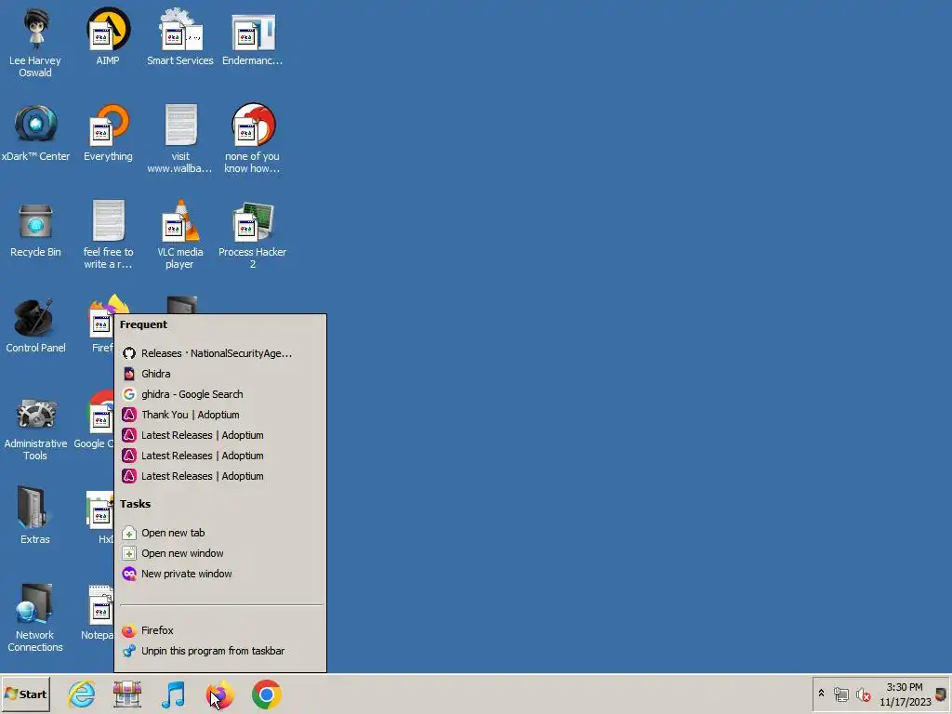Click the tray icon right of the clock
Viewport: 952px width, 714px height.
click(941, 694)
